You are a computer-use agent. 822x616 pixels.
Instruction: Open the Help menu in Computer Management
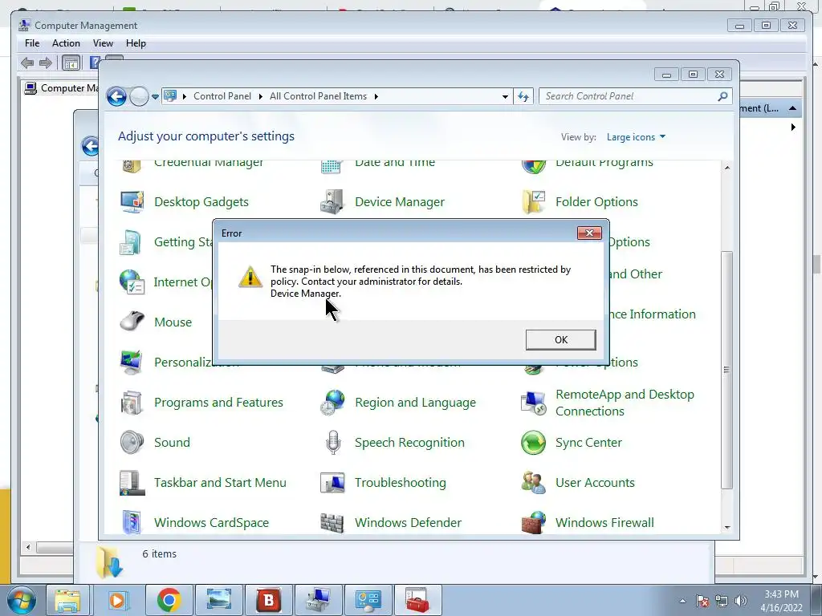(x=136, y=43)
